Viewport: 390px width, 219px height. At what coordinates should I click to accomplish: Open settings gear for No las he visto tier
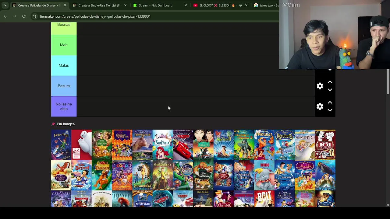click(x=320, y=106)
